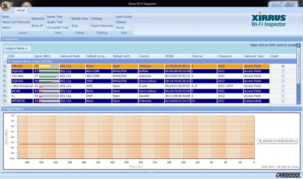Click Refresh Now in Polling group
This screenshot has height=179, width=303.
(80, 18)
